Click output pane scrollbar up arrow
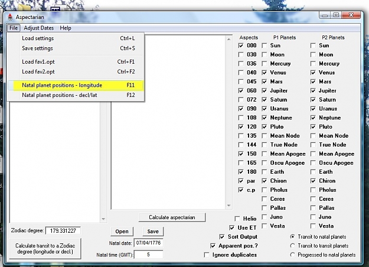Viewport: 369px width, 267px height. tap(228, 40)
